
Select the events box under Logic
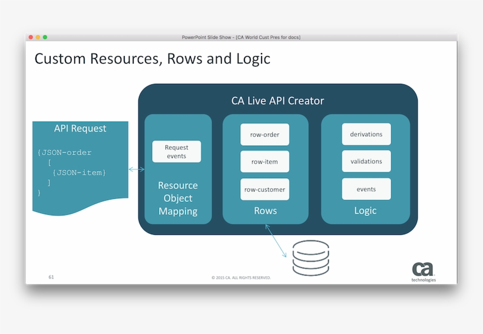(x=366, y=189)
